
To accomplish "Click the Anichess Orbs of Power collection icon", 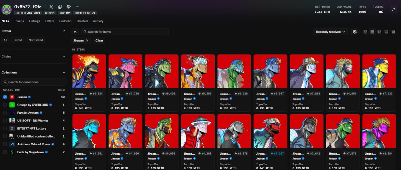I will tap(12, 144).
